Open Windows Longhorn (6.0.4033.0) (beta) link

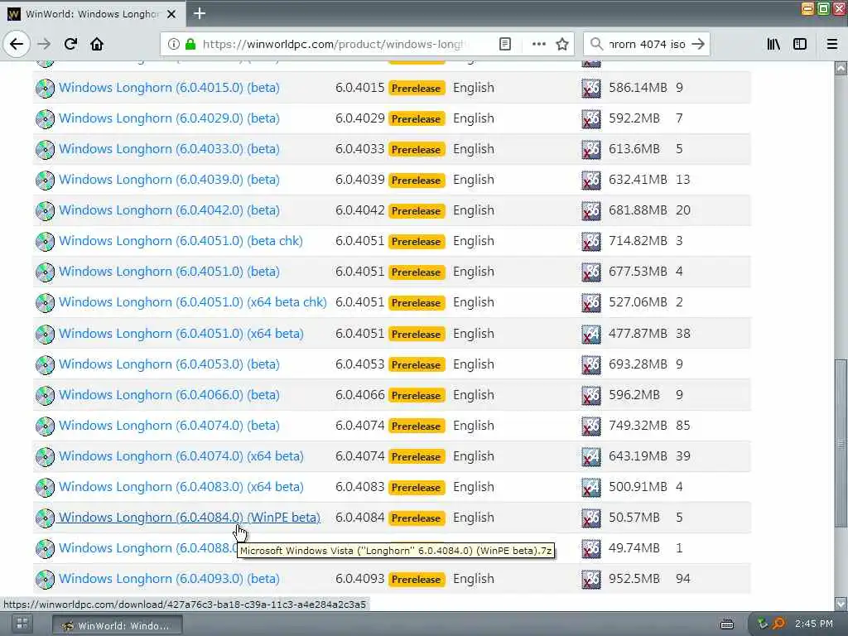(169, 149)
